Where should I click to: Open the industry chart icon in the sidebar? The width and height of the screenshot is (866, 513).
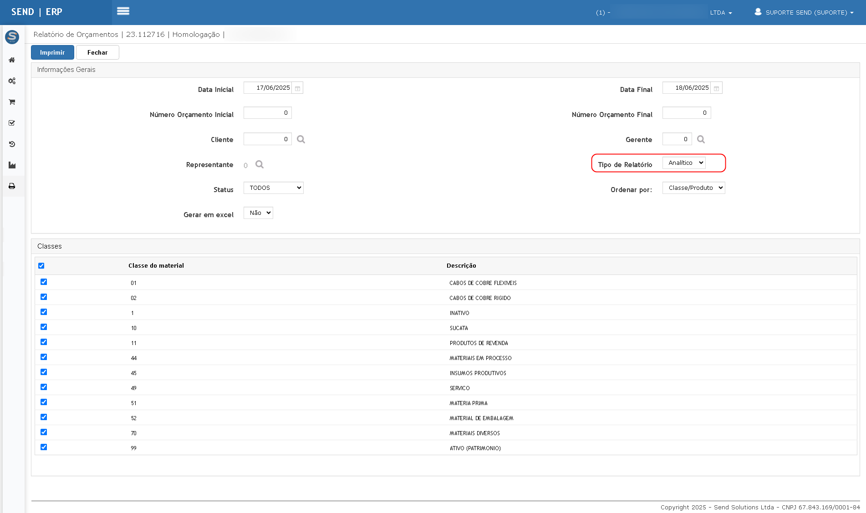(x=12, y=165)
